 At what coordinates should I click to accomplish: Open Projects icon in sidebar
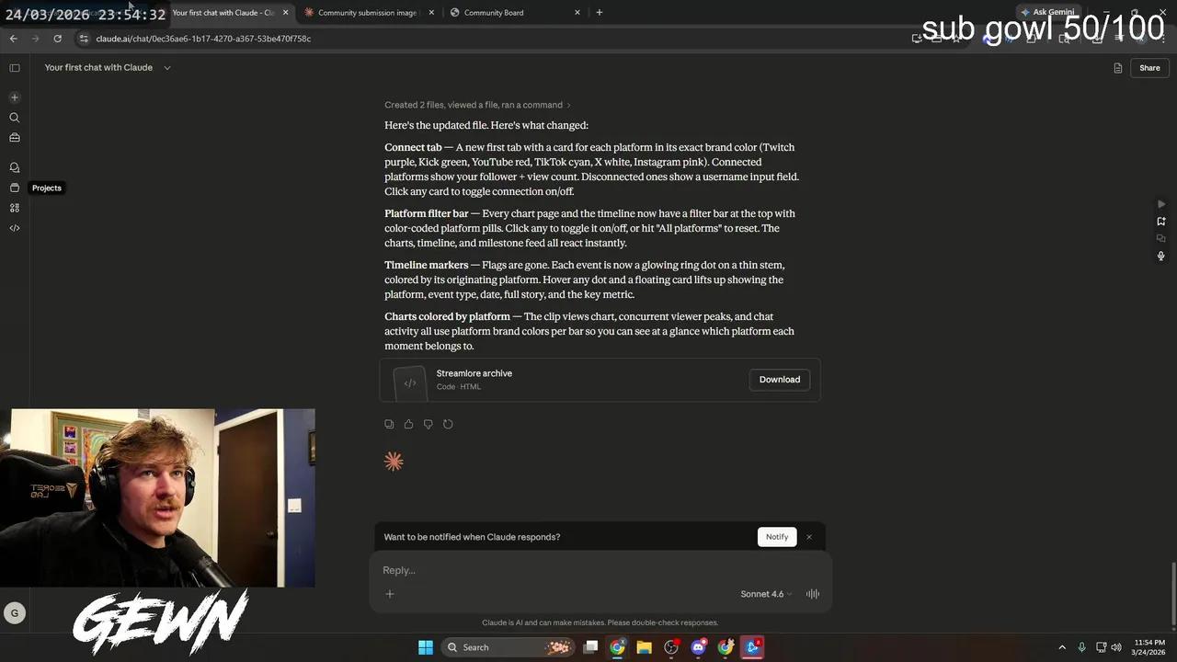[14, 188]
